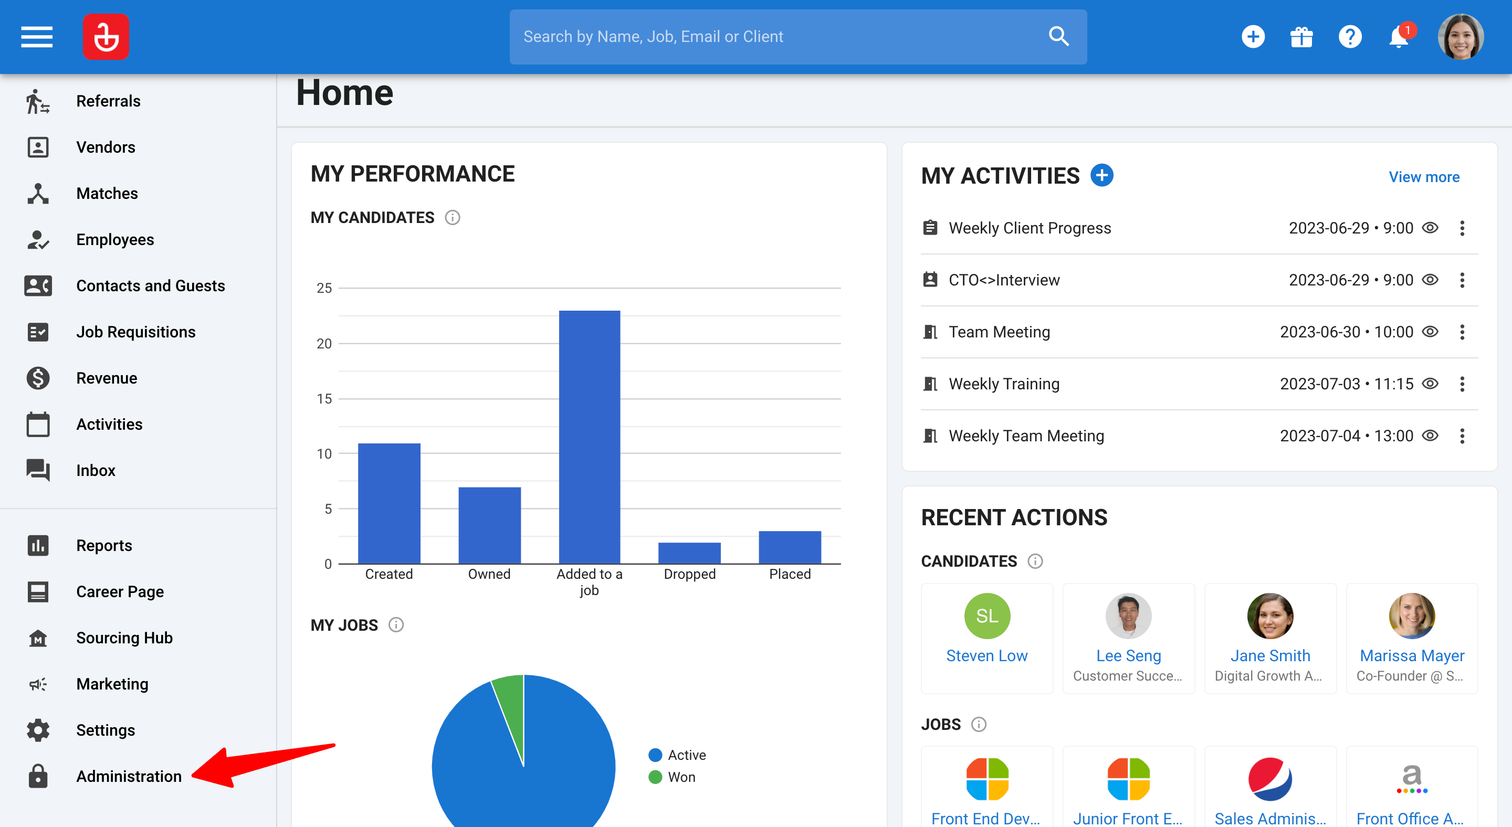Select Administration in the sidebar

(x=129, y=777)
